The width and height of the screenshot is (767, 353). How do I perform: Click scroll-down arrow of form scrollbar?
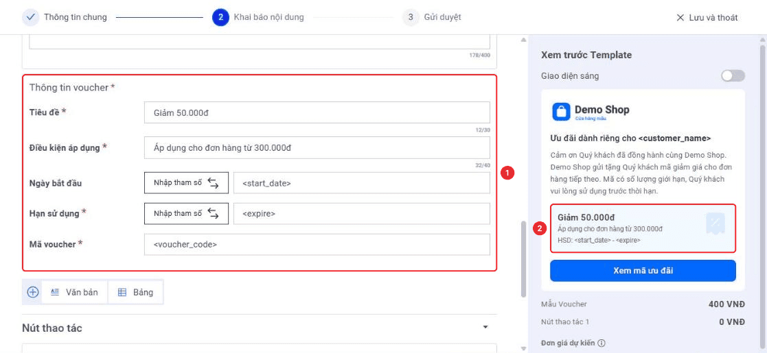tap(524, 349)
